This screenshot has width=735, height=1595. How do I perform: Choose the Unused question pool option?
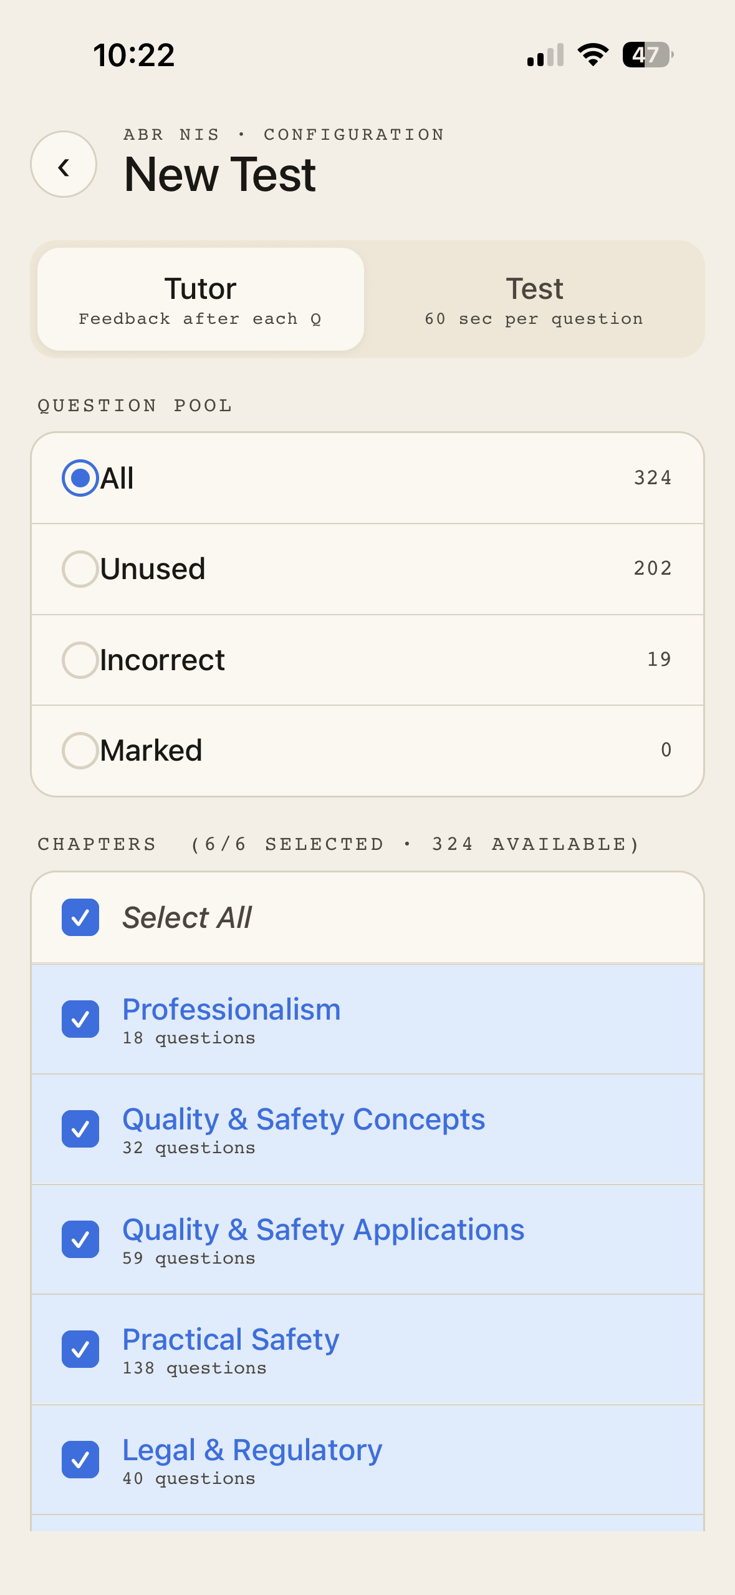[80, 569]
